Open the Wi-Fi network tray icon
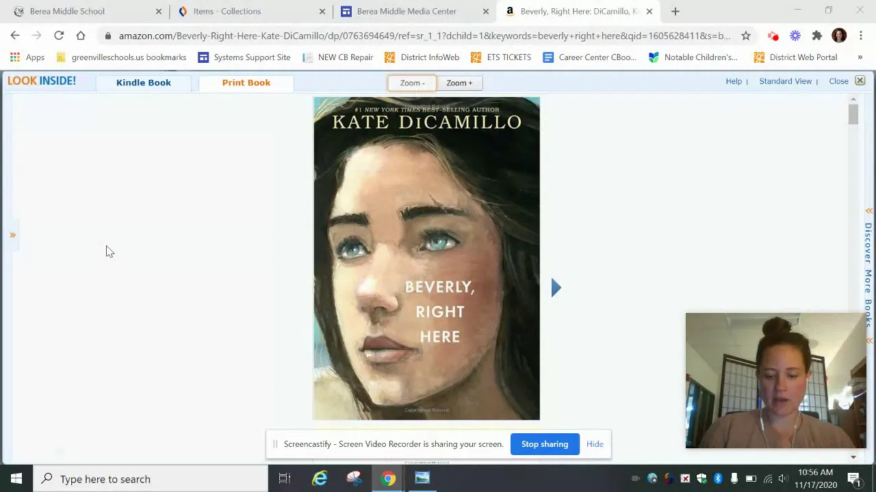This screenshot has width=876, height=492. tap(767, 479)
